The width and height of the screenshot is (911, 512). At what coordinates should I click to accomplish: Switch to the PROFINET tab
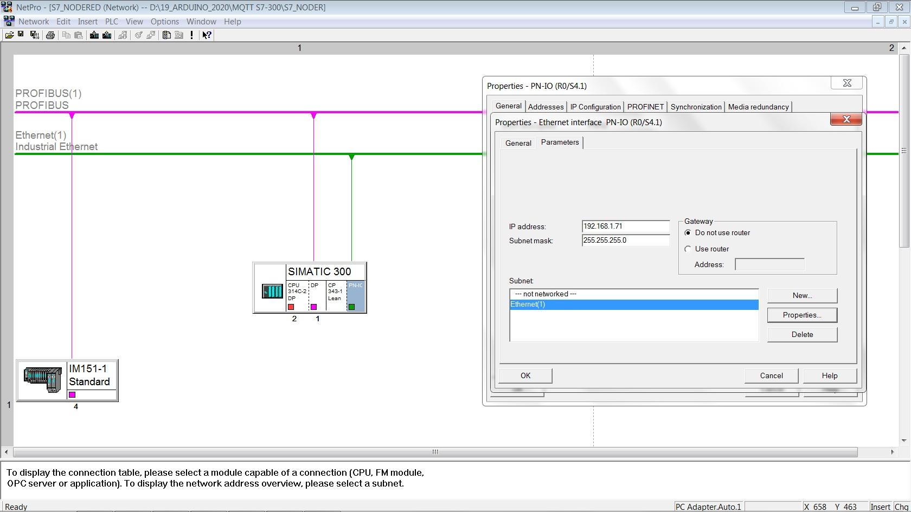645,107
